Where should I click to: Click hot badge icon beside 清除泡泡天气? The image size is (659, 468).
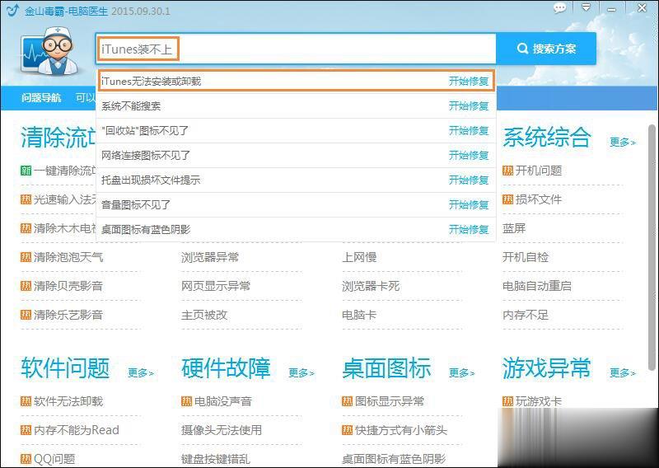click(26, 257)
